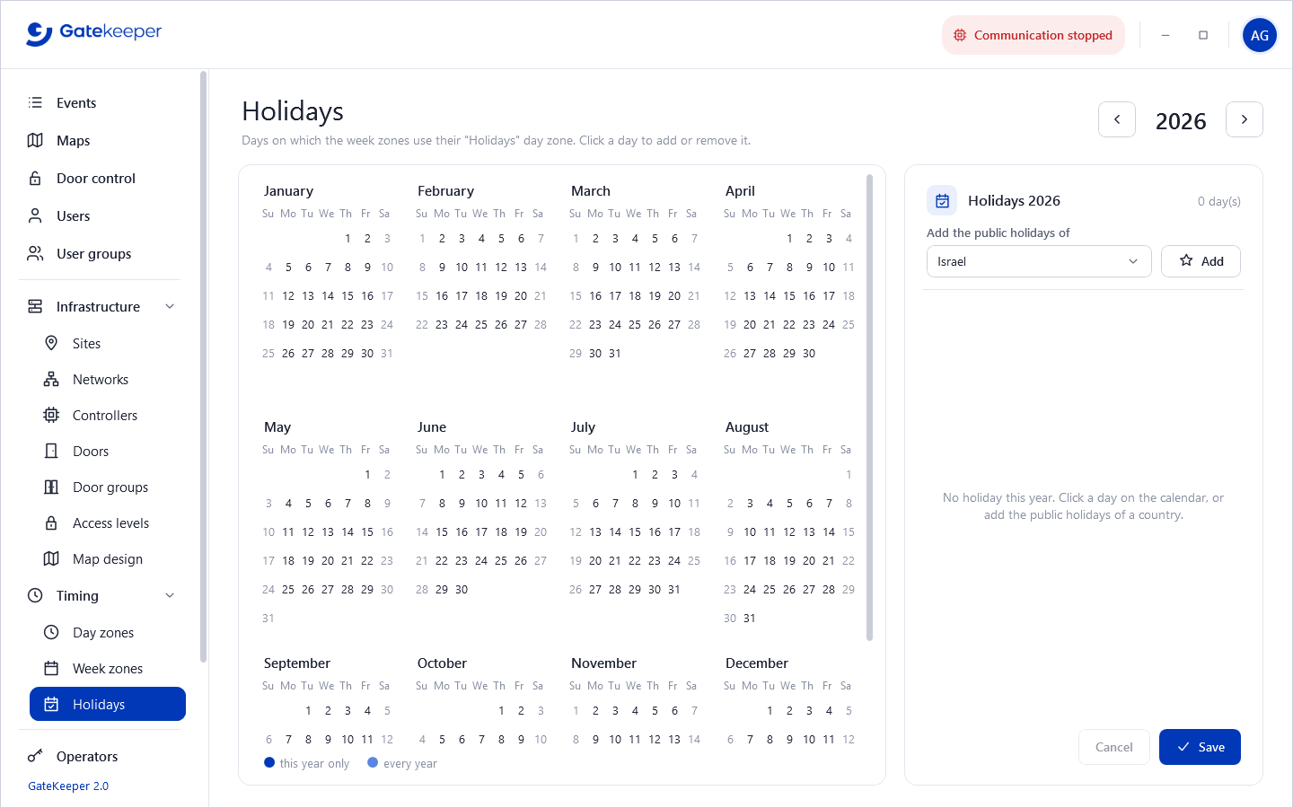1293x808 pixels.
Task: Cancel the holiday edits
Action: coord(1114,747)
